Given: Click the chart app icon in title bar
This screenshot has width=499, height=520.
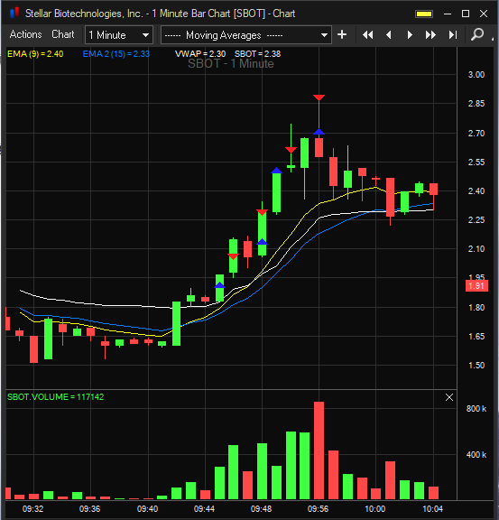Looking at the screenshot, I should 14,13.
